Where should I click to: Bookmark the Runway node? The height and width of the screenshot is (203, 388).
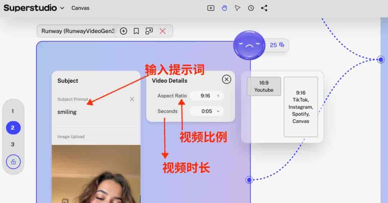136,31
